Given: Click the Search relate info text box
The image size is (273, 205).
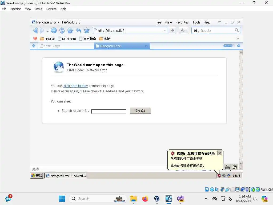Looking at the screenshot, I should [109, 111].
